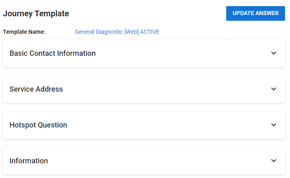Image resolution: width=290 pixels, height=178 pixels.
Task: Click the Journey Template page heading
Action: point(36,13)
